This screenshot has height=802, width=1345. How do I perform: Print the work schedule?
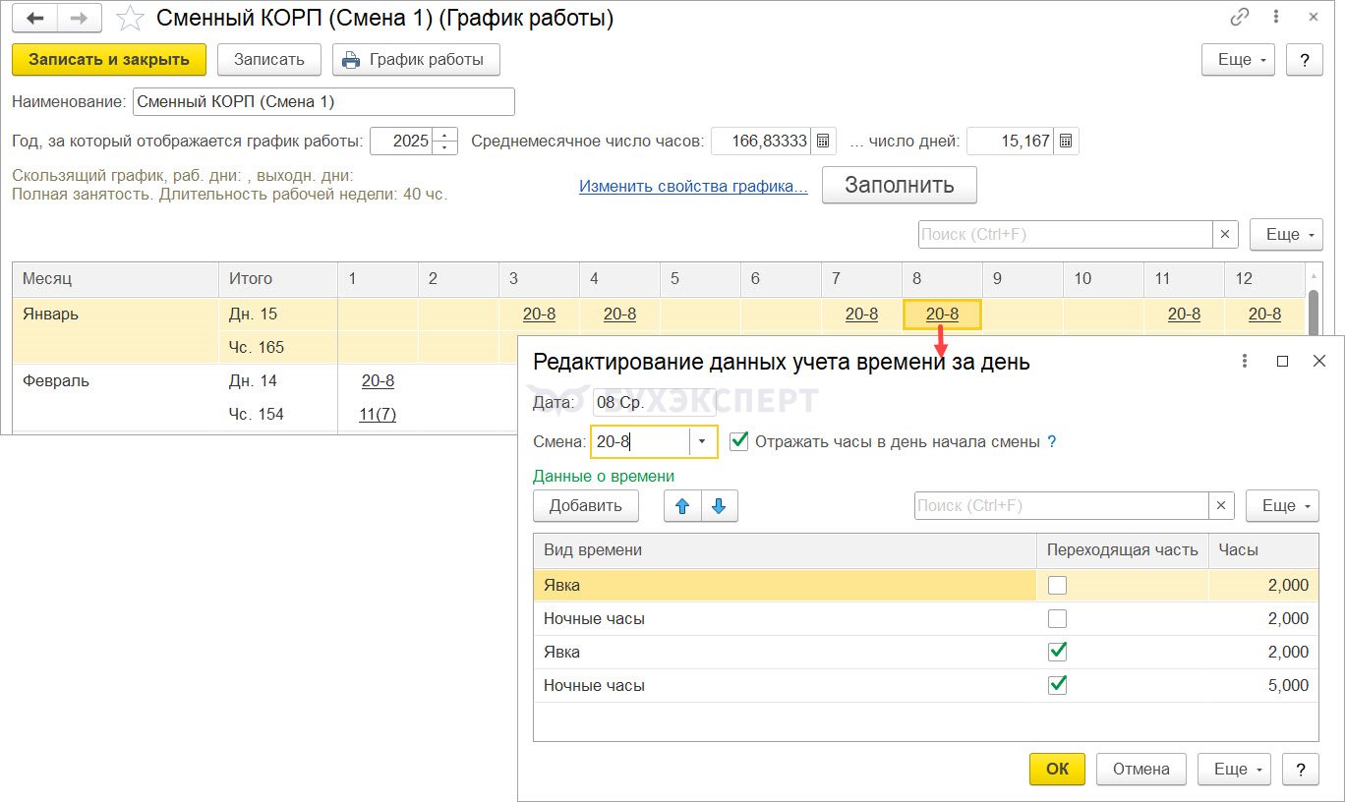416,60
